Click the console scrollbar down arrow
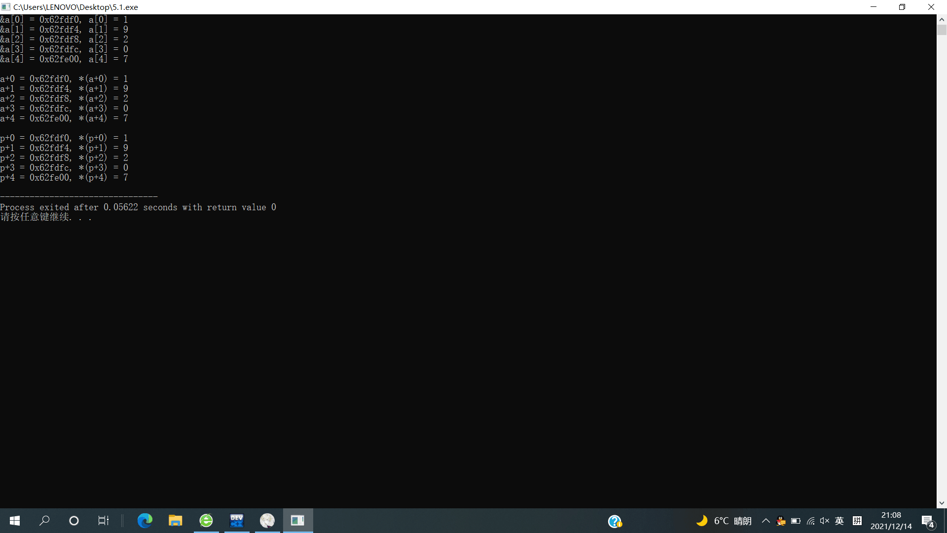Image resolution: width=947 pixels, height=533 pixels. pos(942,503)
